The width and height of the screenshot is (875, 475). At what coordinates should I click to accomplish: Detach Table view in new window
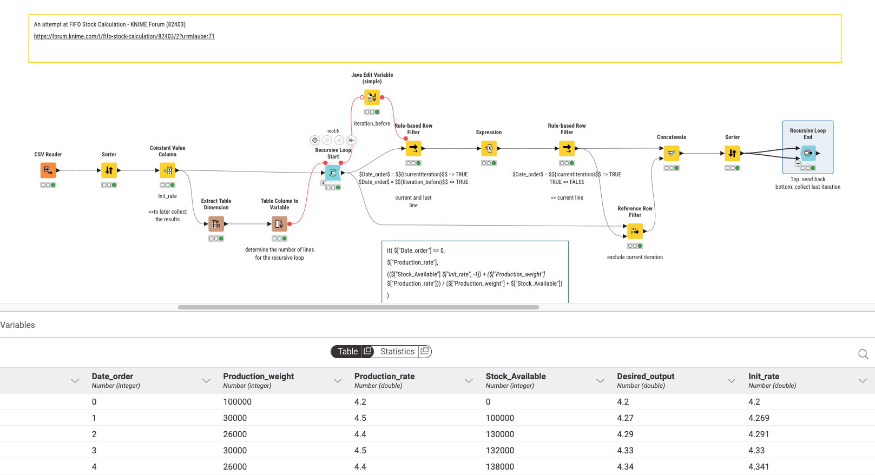(x=367, y=351)
